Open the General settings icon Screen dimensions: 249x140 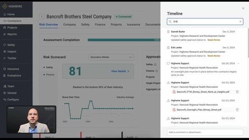pos(5,93)
